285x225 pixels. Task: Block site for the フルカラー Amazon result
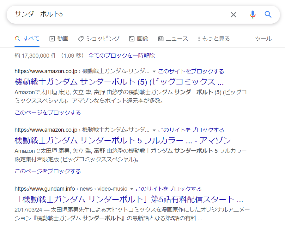(191, 130)
